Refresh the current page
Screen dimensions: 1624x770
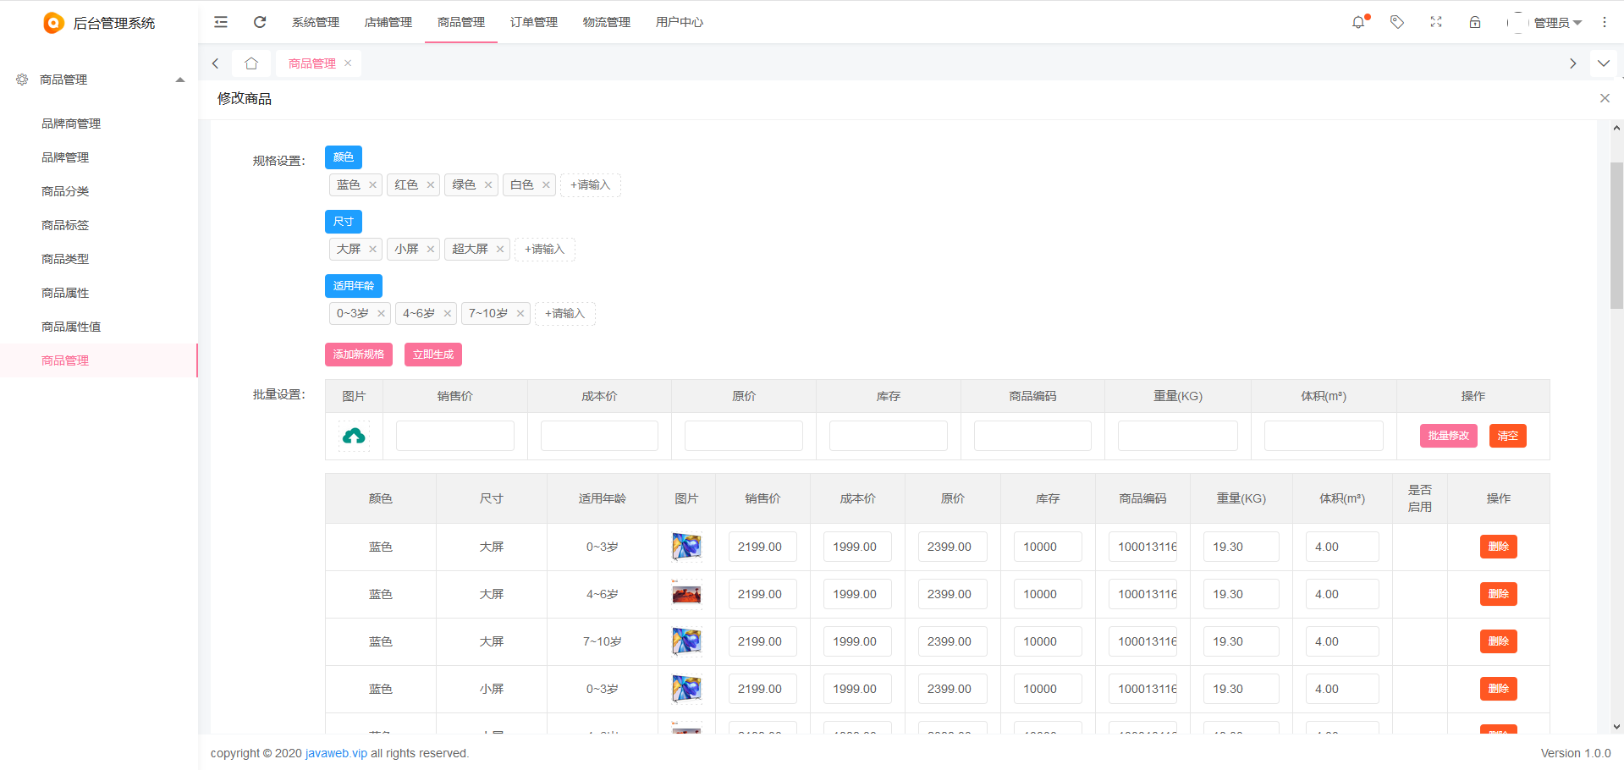coord(260,22)
